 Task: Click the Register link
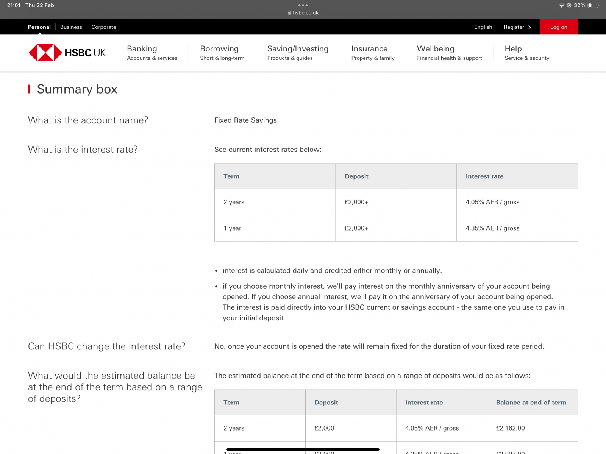tap(514, 27)
